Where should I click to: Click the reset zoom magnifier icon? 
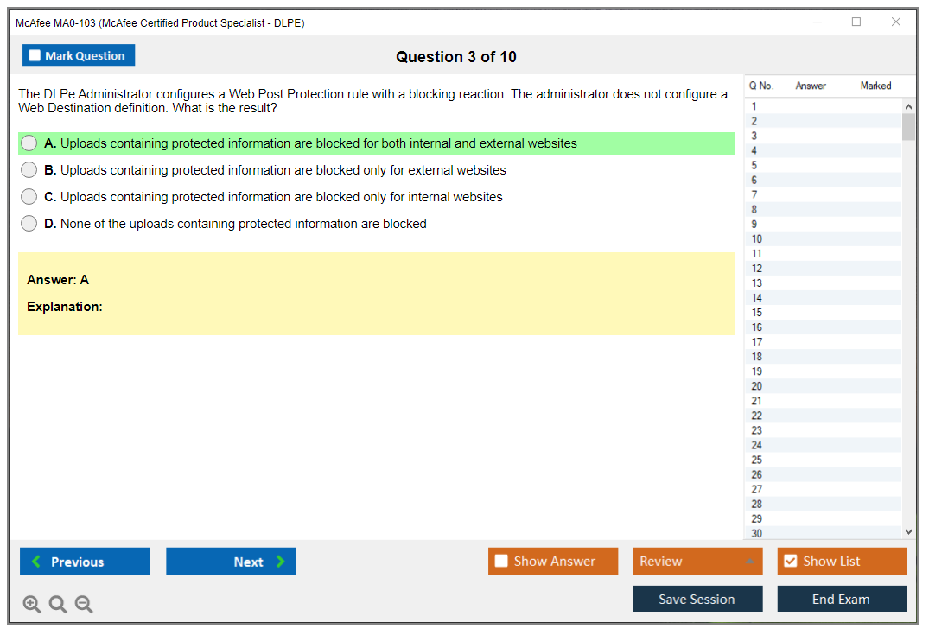click(x=58, y=605)
